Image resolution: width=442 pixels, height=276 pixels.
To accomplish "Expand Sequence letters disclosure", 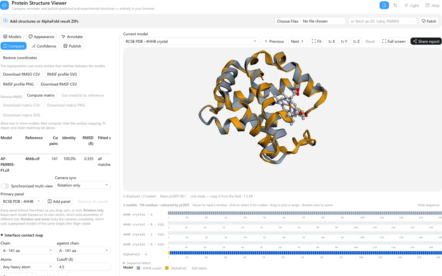I will tap(137, 263).
